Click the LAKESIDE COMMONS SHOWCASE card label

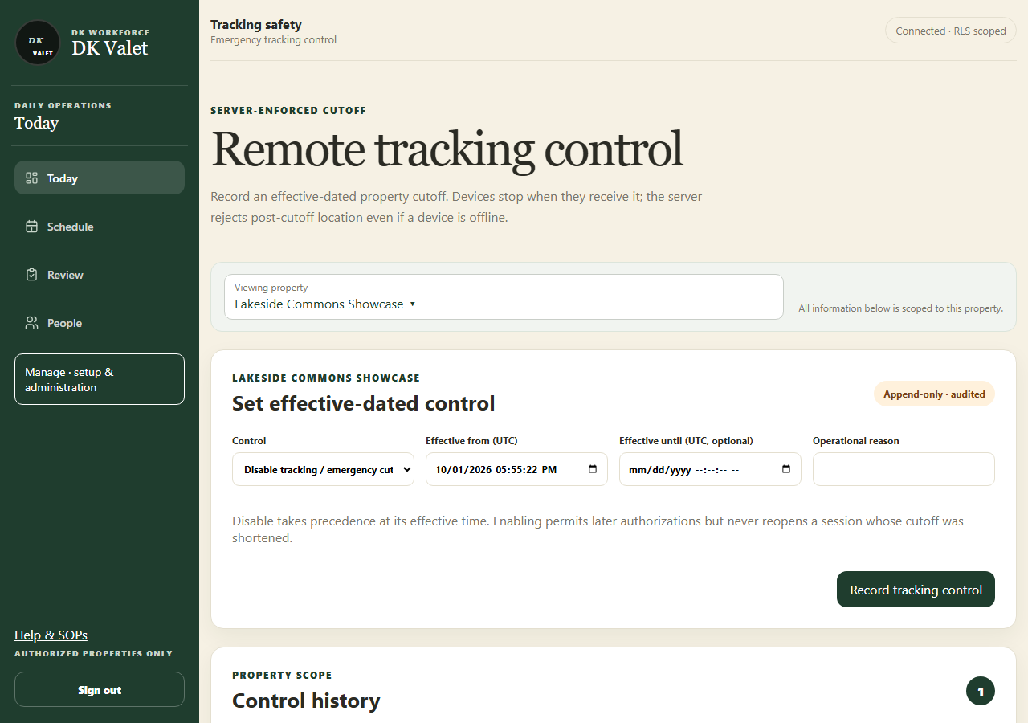(x=326, y=378)
